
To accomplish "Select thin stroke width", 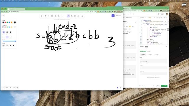I will point(4,37).
